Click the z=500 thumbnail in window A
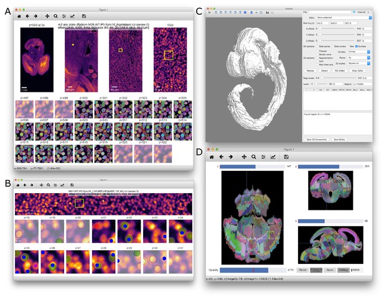This screenshot has height=298, width=384. tap(84, 109)
